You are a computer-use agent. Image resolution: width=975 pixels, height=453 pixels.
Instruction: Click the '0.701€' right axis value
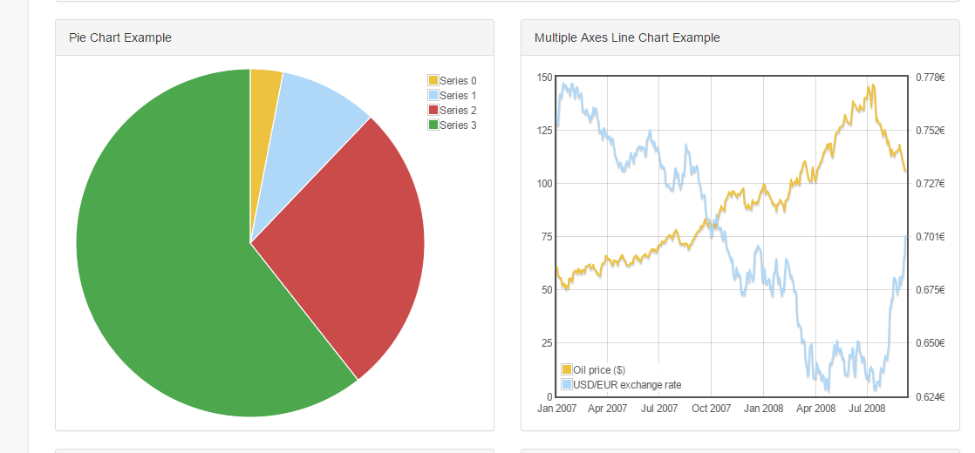931,237
